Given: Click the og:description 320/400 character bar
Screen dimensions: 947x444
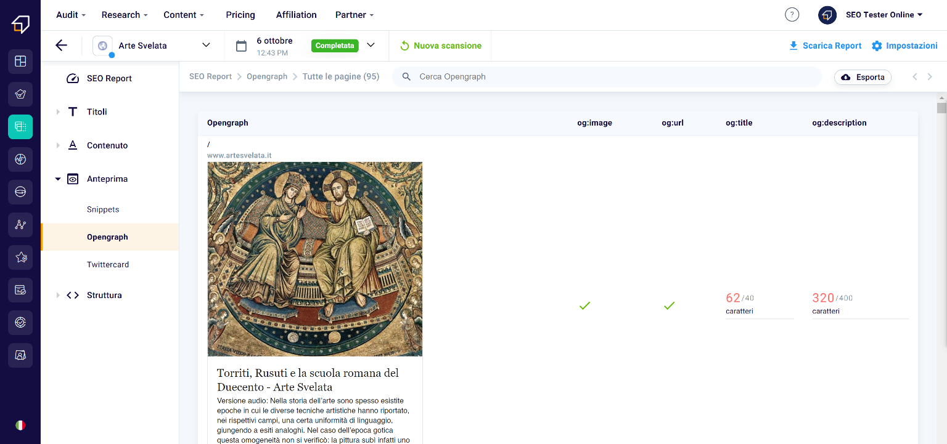Looking at the screenshot, I should click(x=860, y=318).
